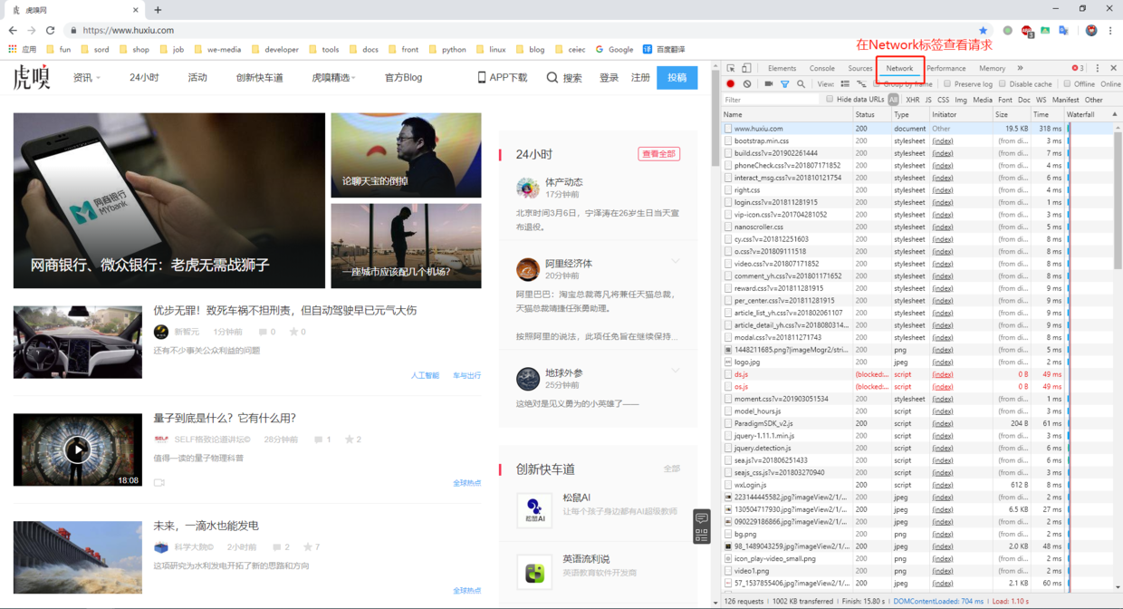Click the browser forward arrow
This screenshot has width=1123, height=609.
tap(32, 30)
